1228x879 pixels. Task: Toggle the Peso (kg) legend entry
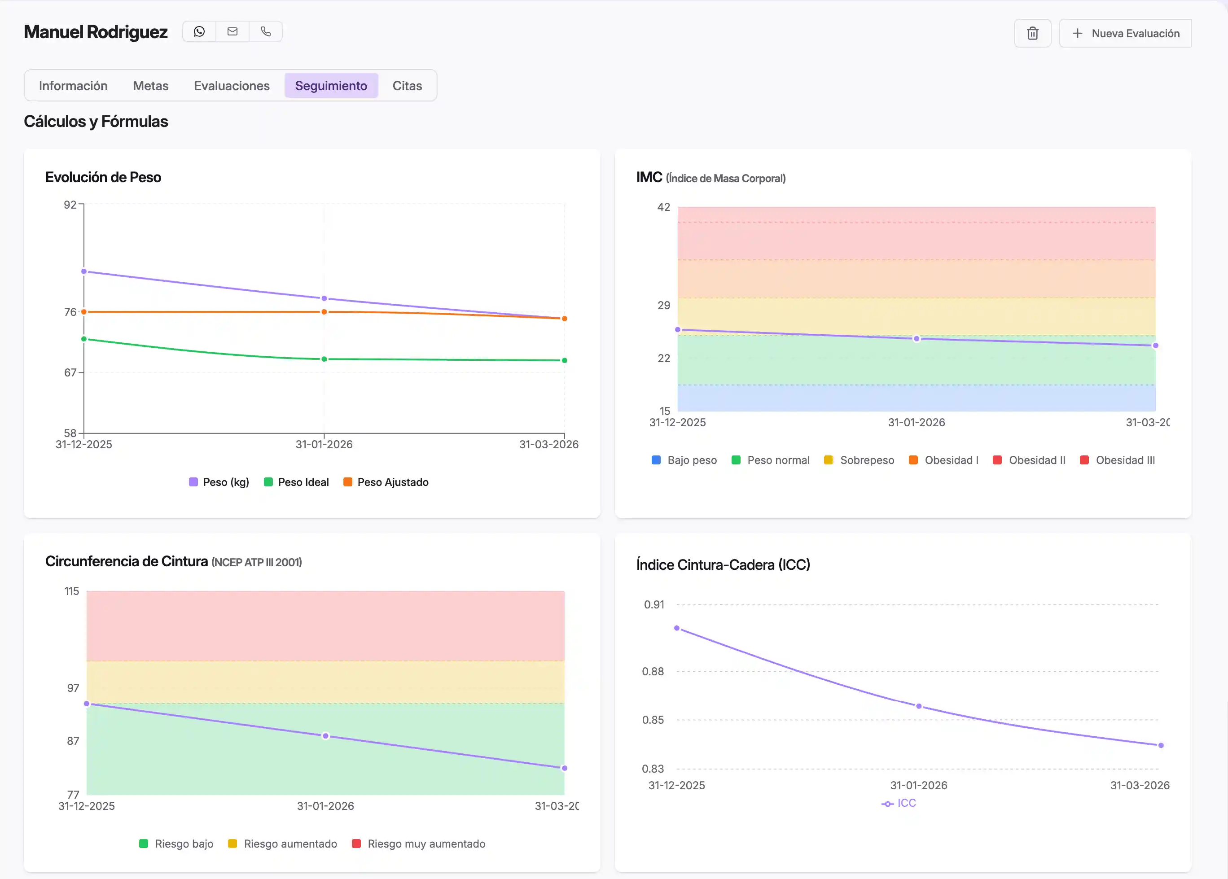point(219,482)
